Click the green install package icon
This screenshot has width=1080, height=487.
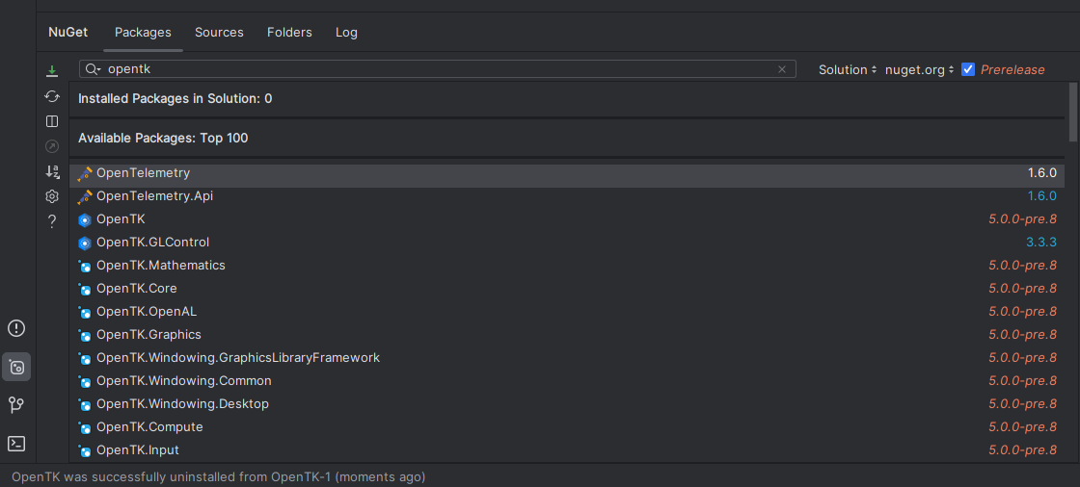(52, 71)
